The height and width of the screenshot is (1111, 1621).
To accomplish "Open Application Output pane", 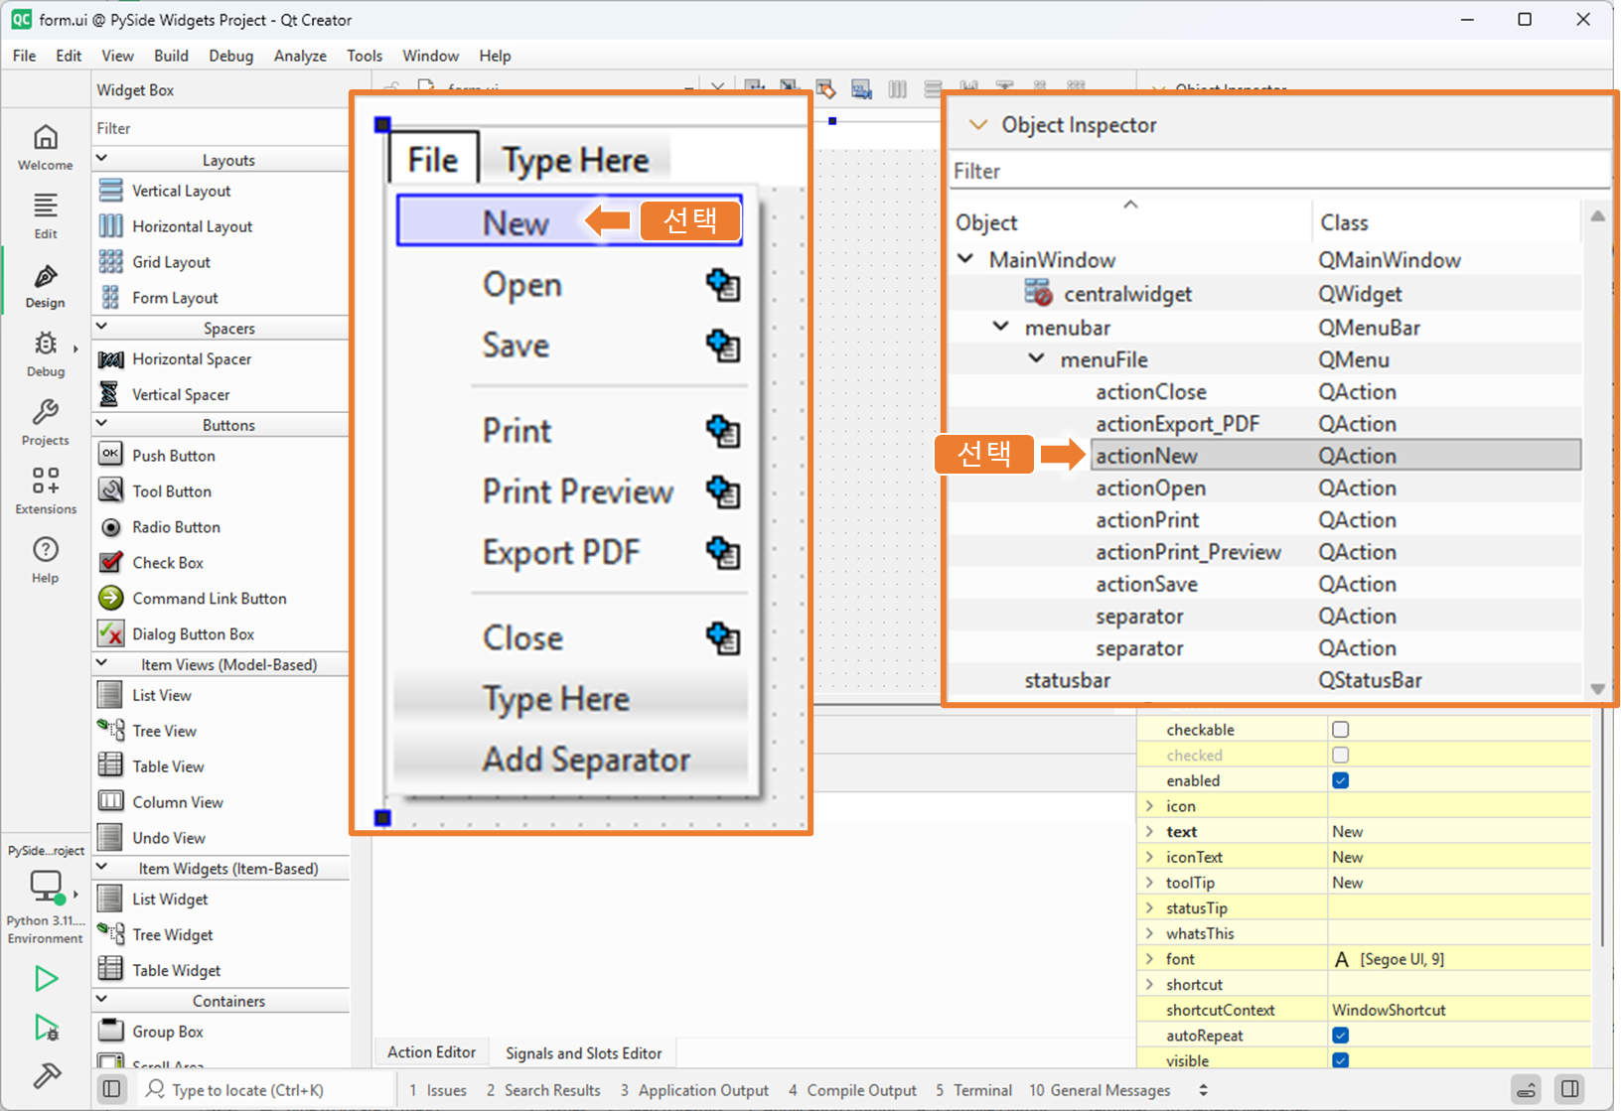I will pos(694,1090).
